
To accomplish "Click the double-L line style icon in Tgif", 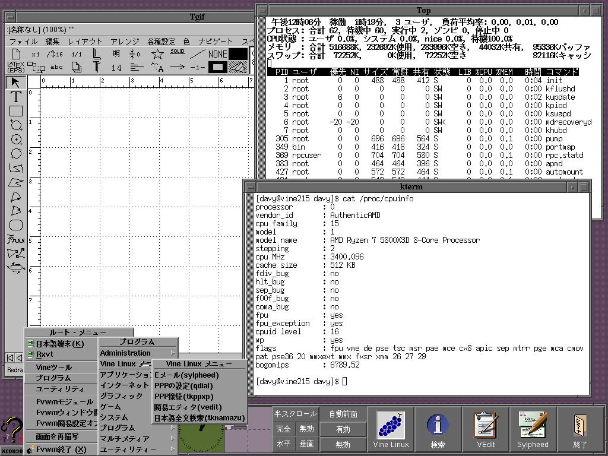I will tap(97, 54).
